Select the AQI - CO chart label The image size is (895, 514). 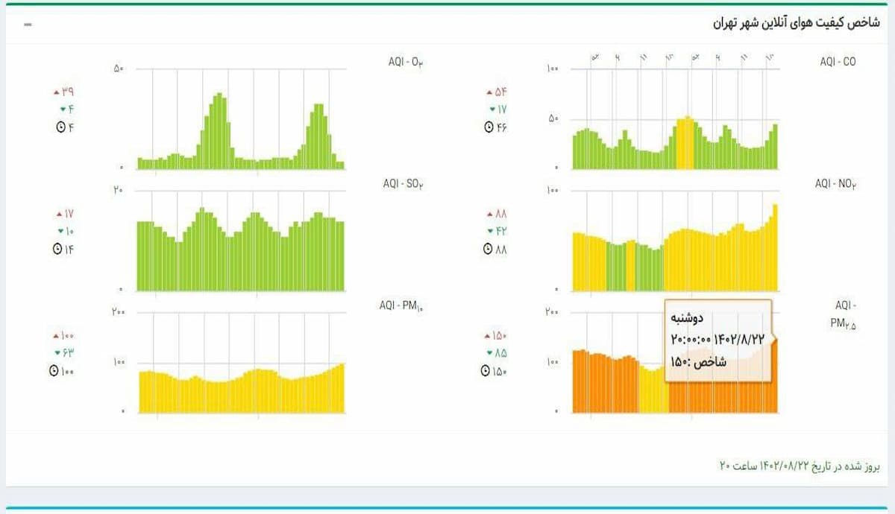pos(838,62)
